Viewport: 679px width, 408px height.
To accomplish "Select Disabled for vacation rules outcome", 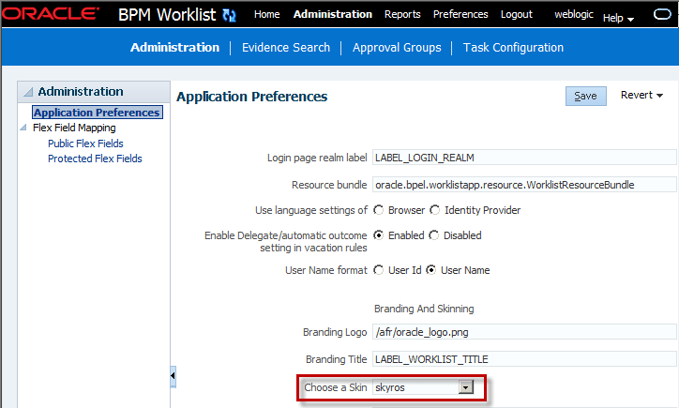I will pyautogui.click(x=434, y=235).
